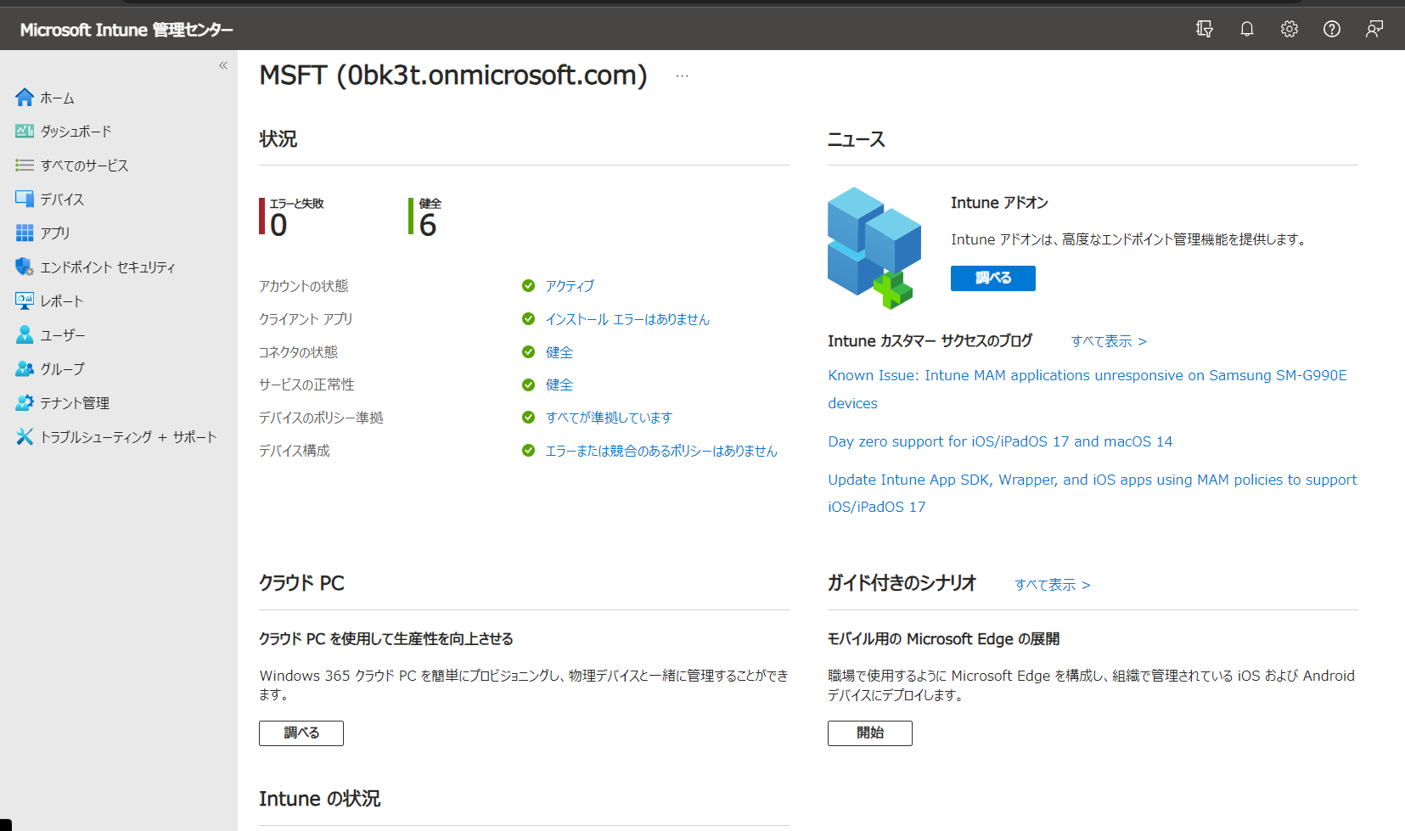Click the 健全 link for サービスの正常性
This screenshot has width=1405, height=831.
[559, 385]
